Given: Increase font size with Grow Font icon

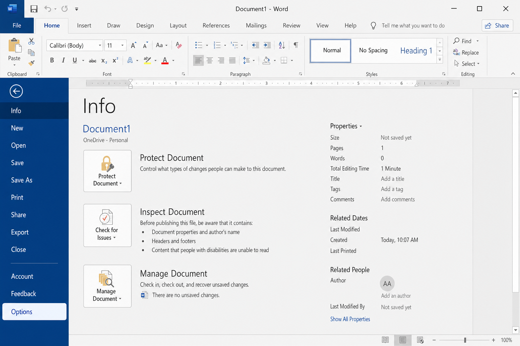Looking at the screenshot, I should point(133,45).
